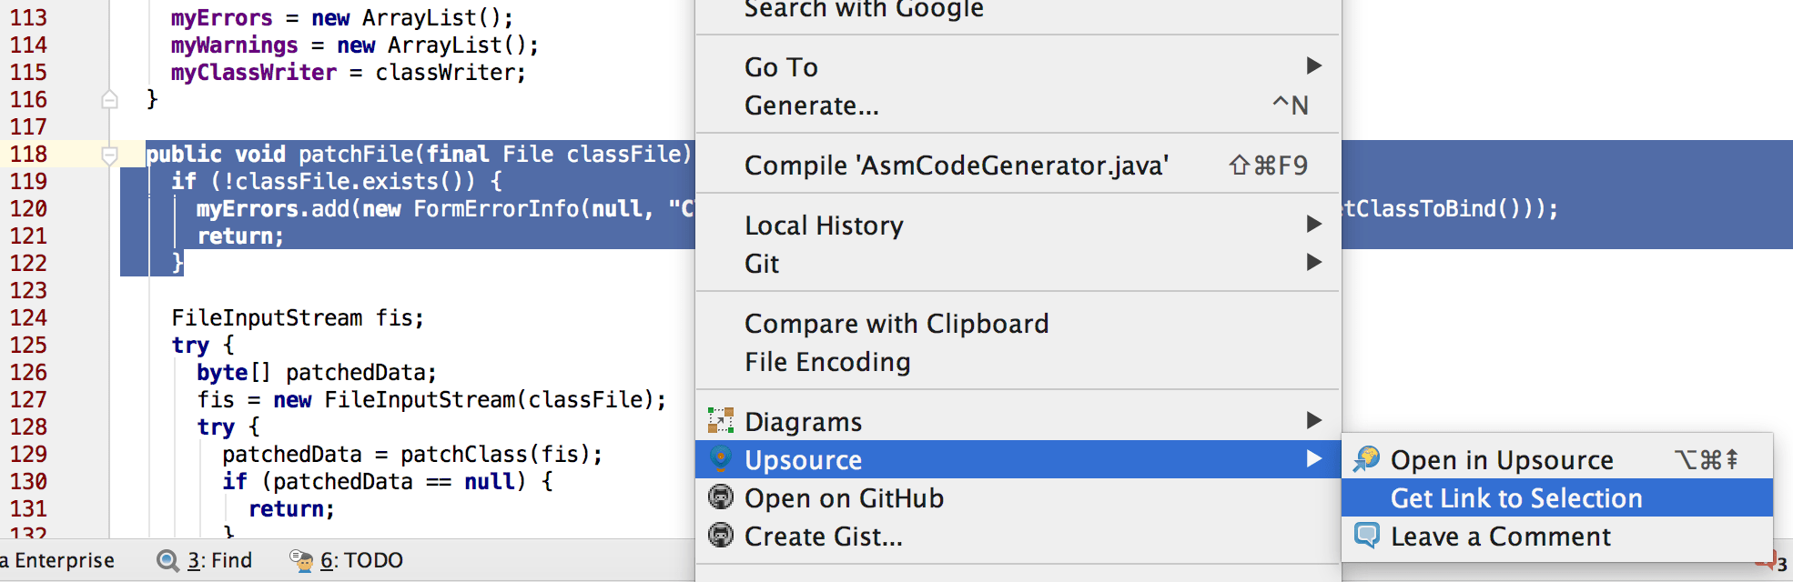Choose Compare with Clipboard
The image size is (1793, 582).
(x=896, y=323)
